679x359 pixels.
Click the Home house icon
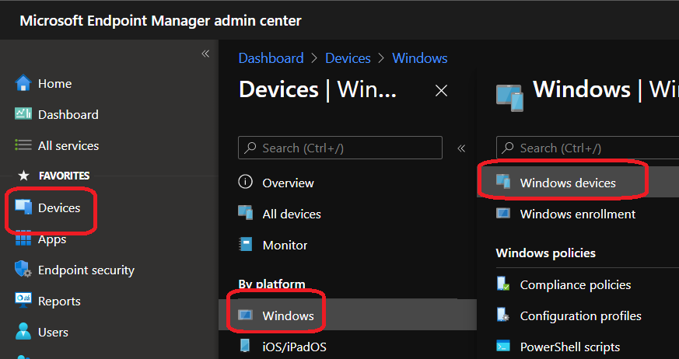click(x=23, y=83)
